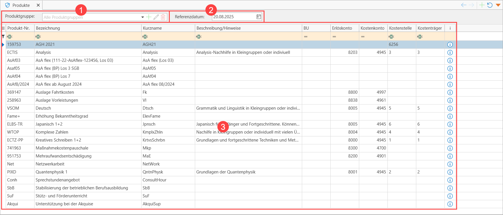Sort by Kurzname column header
Viewport: 503px width, 215px height.
click(x=168, y=28)
